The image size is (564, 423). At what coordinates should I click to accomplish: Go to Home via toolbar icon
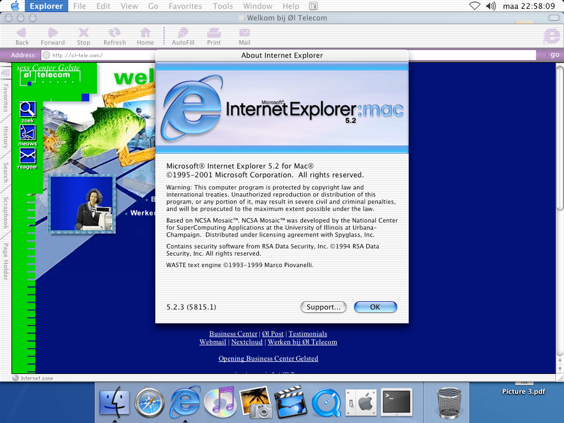[x=145, y=33]
